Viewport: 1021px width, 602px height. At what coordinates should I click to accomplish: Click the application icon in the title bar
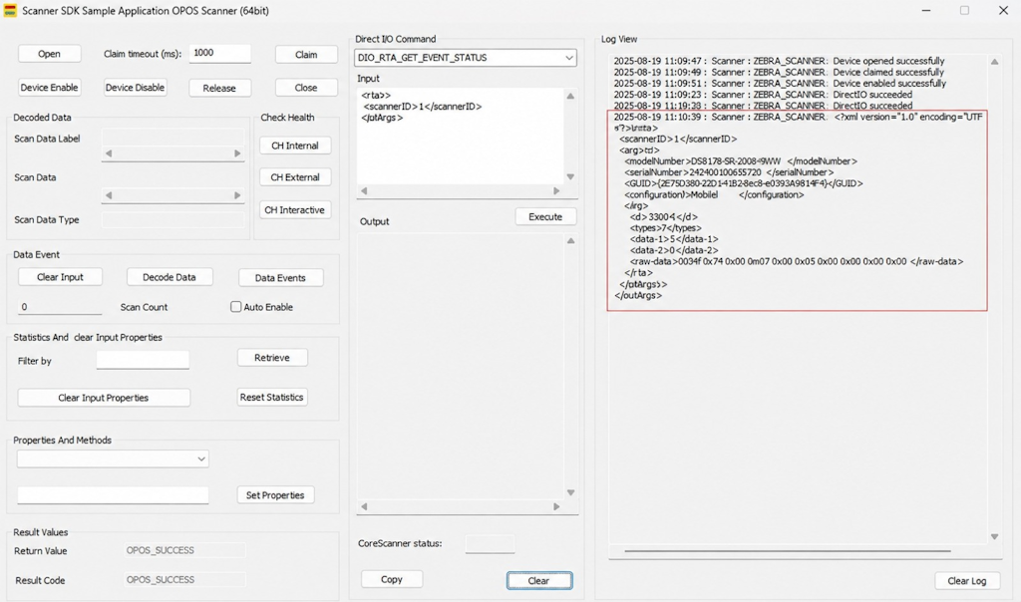coord(10,10)
